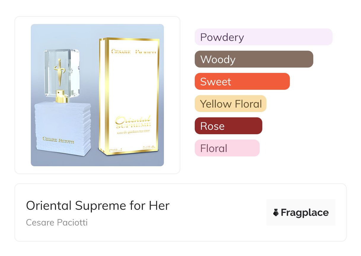Choose the Yellow Floral accord bar
Image resolution: width=361 pixels, height=256 pixels.
coord(231,104)
